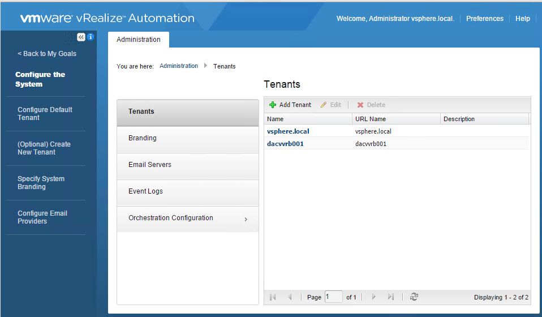
Task: Click Administration breadcrumb link
Action: [x=179, y=66]
